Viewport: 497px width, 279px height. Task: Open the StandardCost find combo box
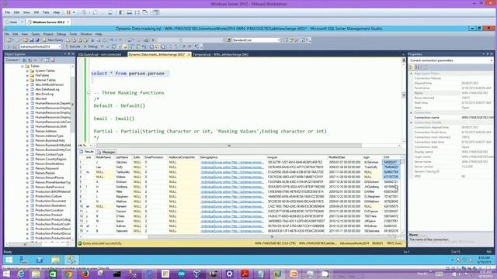click(255, 40)
